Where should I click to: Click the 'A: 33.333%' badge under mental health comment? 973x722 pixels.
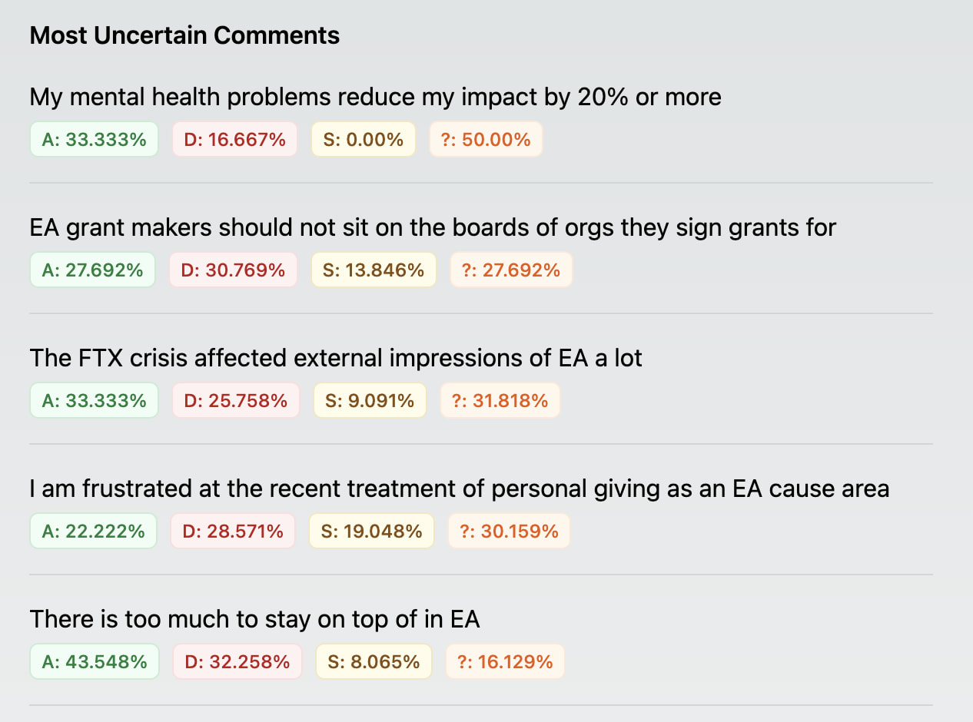tap(94, 139)
